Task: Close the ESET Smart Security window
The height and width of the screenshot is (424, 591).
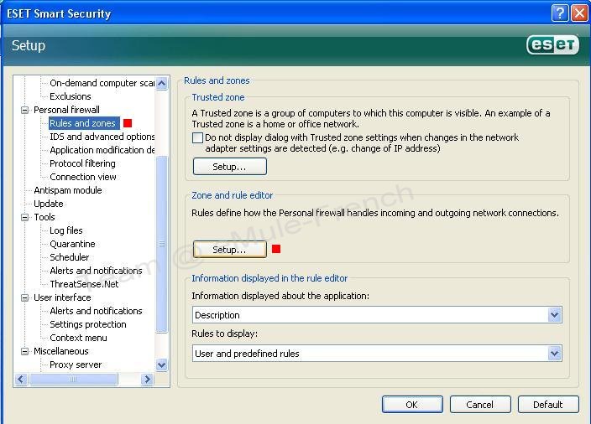Action: coord(579,13)
